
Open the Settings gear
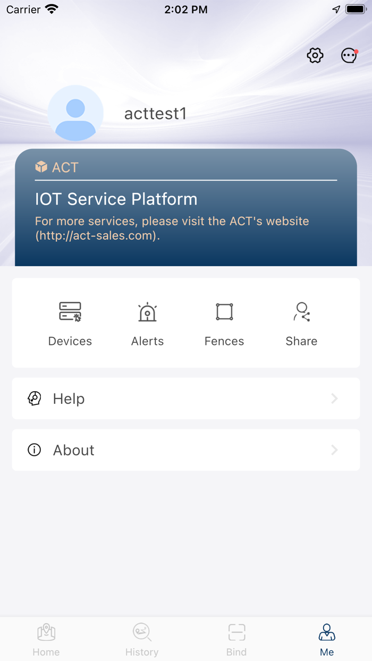pos(315,55)
